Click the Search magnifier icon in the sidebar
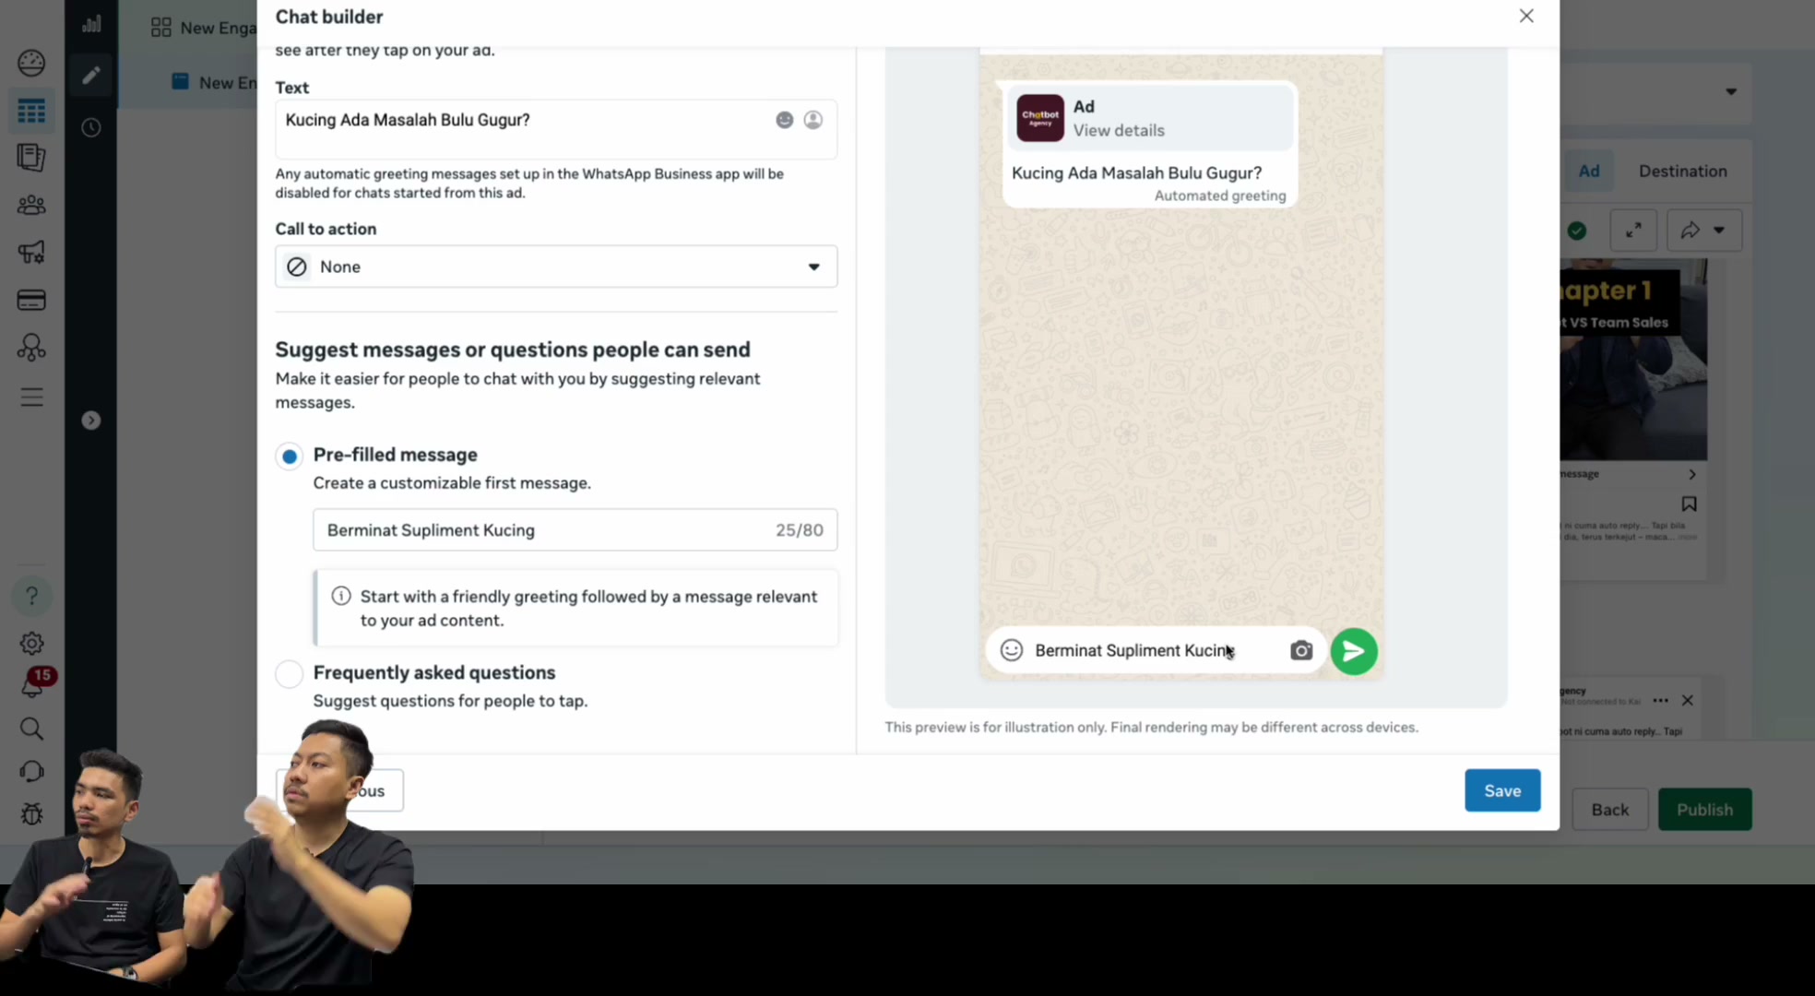The height and width of the screenshot is (996, 1815). [x=31, y=729]
